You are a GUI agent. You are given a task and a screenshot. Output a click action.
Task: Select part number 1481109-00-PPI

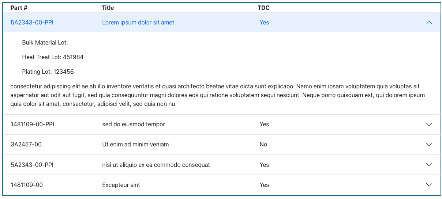(x=33, y=125)
